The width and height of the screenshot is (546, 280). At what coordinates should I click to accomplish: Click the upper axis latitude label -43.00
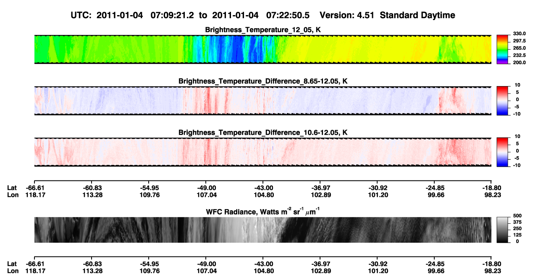[x=262, y=188]
